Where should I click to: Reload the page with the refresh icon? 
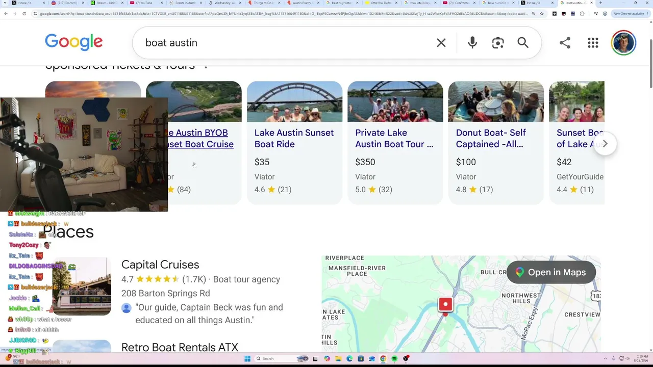coord(24,13)
